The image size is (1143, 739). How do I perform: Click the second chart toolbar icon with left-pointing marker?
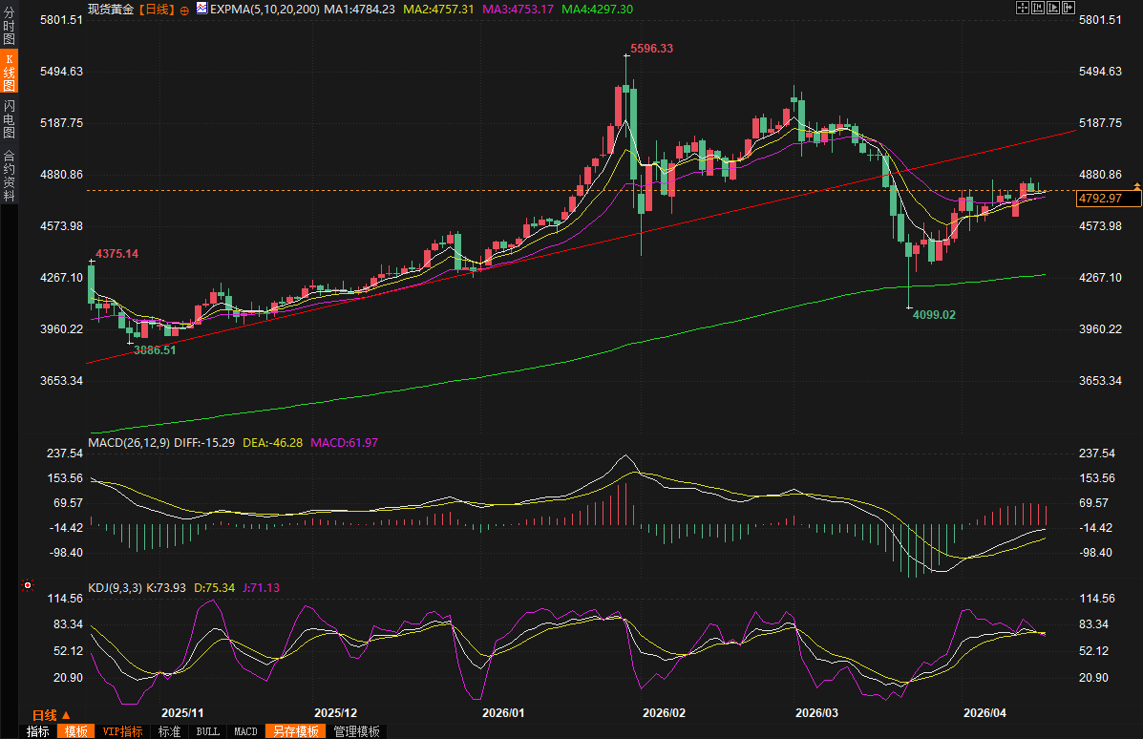(1037, 8)
